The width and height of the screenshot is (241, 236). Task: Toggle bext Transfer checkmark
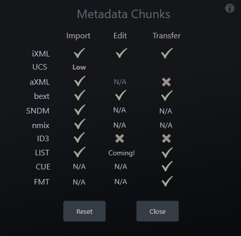point(167,95)
